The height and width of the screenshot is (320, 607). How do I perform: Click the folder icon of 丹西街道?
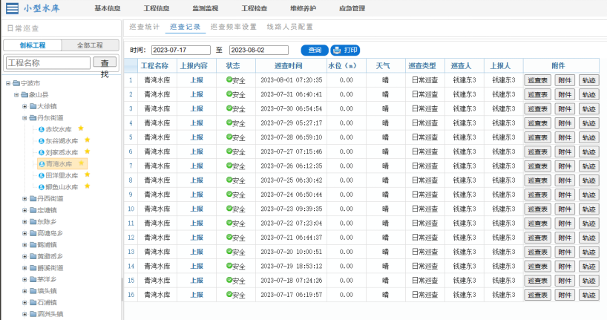click(33, 198)
